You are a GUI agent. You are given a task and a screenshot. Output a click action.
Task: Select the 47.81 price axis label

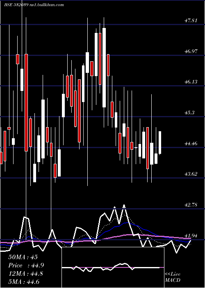click(x=191, y=21)
